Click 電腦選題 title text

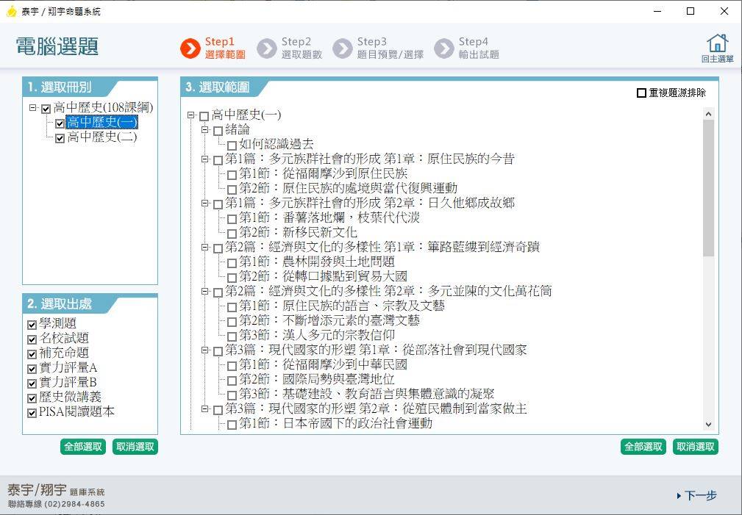click(57, 47)
